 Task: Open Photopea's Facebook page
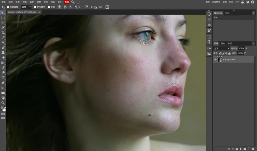[x=253, y=2]
